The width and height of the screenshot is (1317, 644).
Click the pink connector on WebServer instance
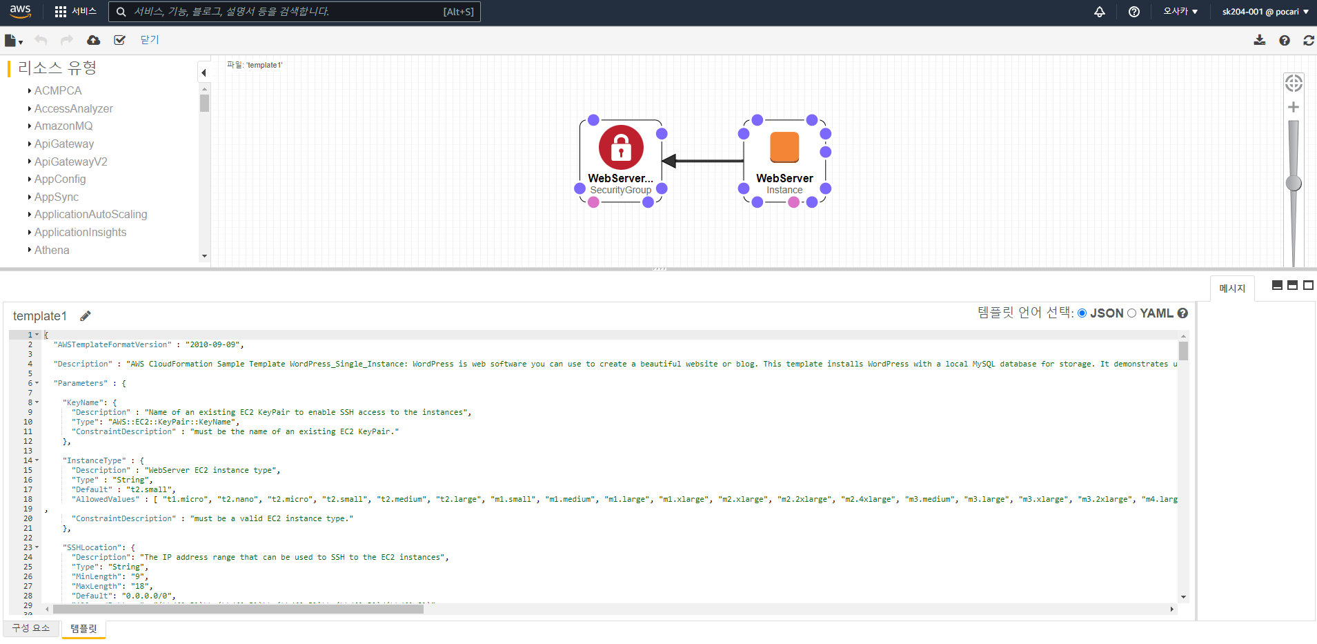794,202
